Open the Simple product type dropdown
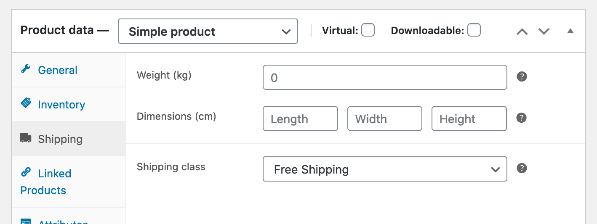 [208, 31]
